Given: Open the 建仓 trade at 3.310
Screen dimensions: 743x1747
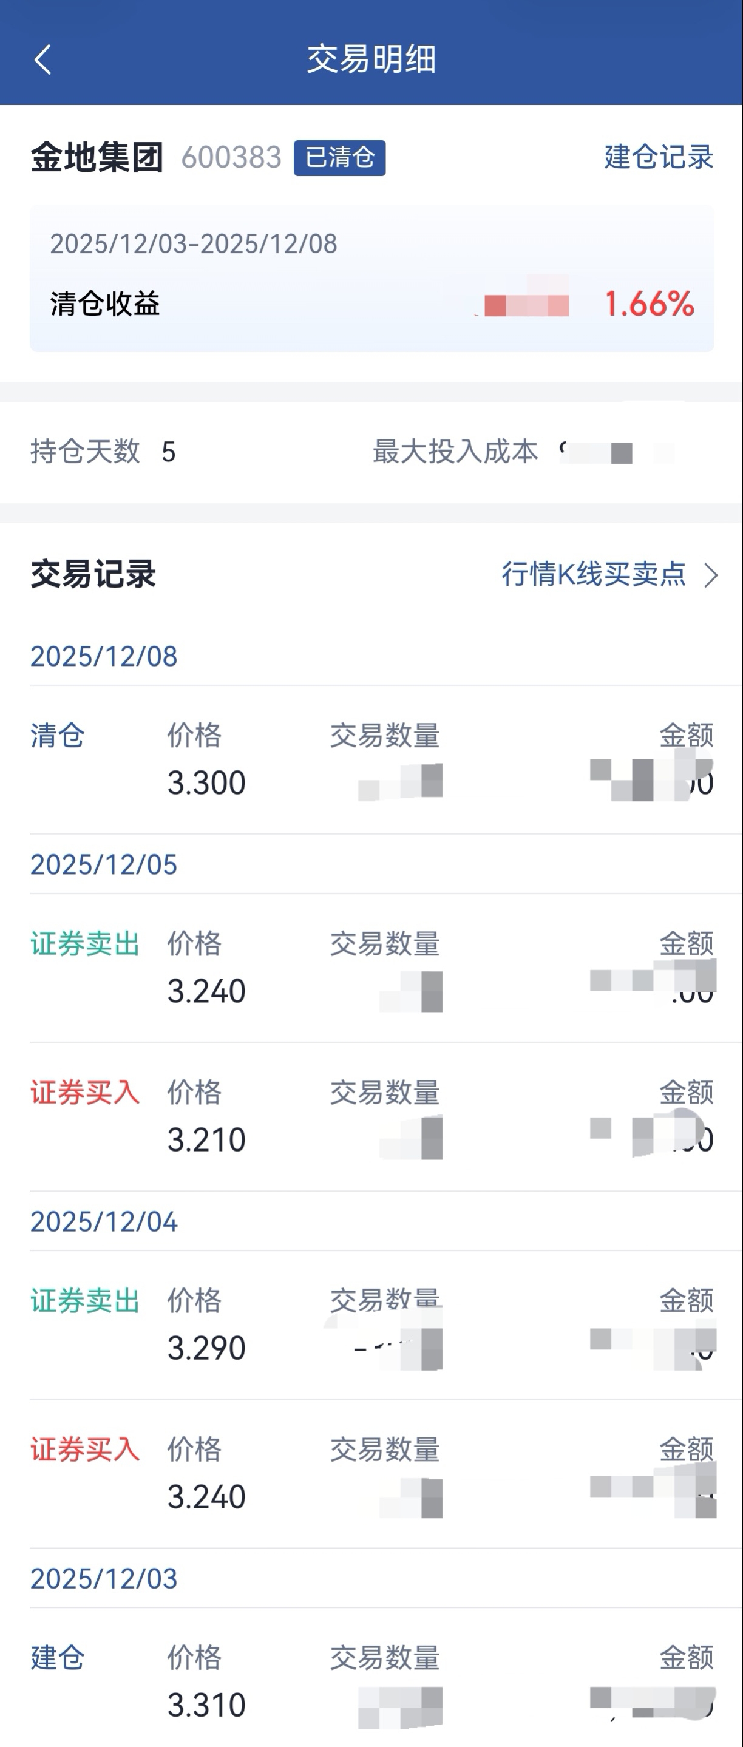Looking at the screenshot, I should click(x=371, y=1682).
